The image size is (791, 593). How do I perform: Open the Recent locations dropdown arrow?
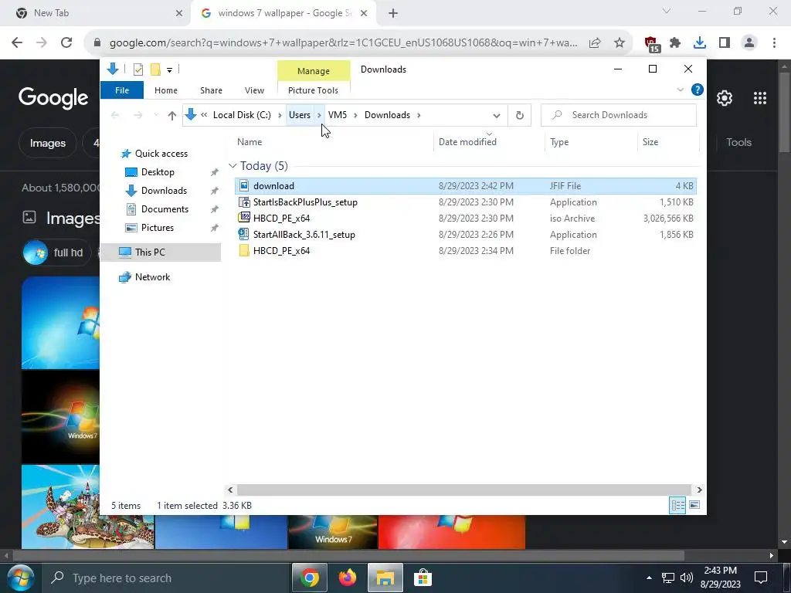point(156,116)
